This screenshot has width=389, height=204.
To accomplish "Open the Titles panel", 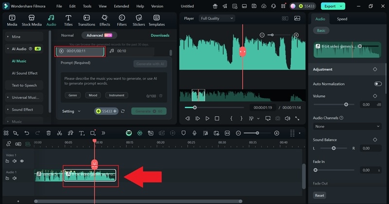I will pyautogui.click(x=68, y=20).
